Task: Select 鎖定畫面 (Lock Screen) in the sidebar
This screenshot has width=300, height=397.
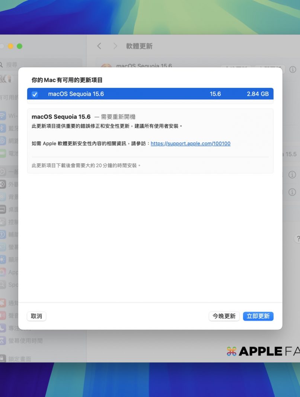Action: [19, 359]
